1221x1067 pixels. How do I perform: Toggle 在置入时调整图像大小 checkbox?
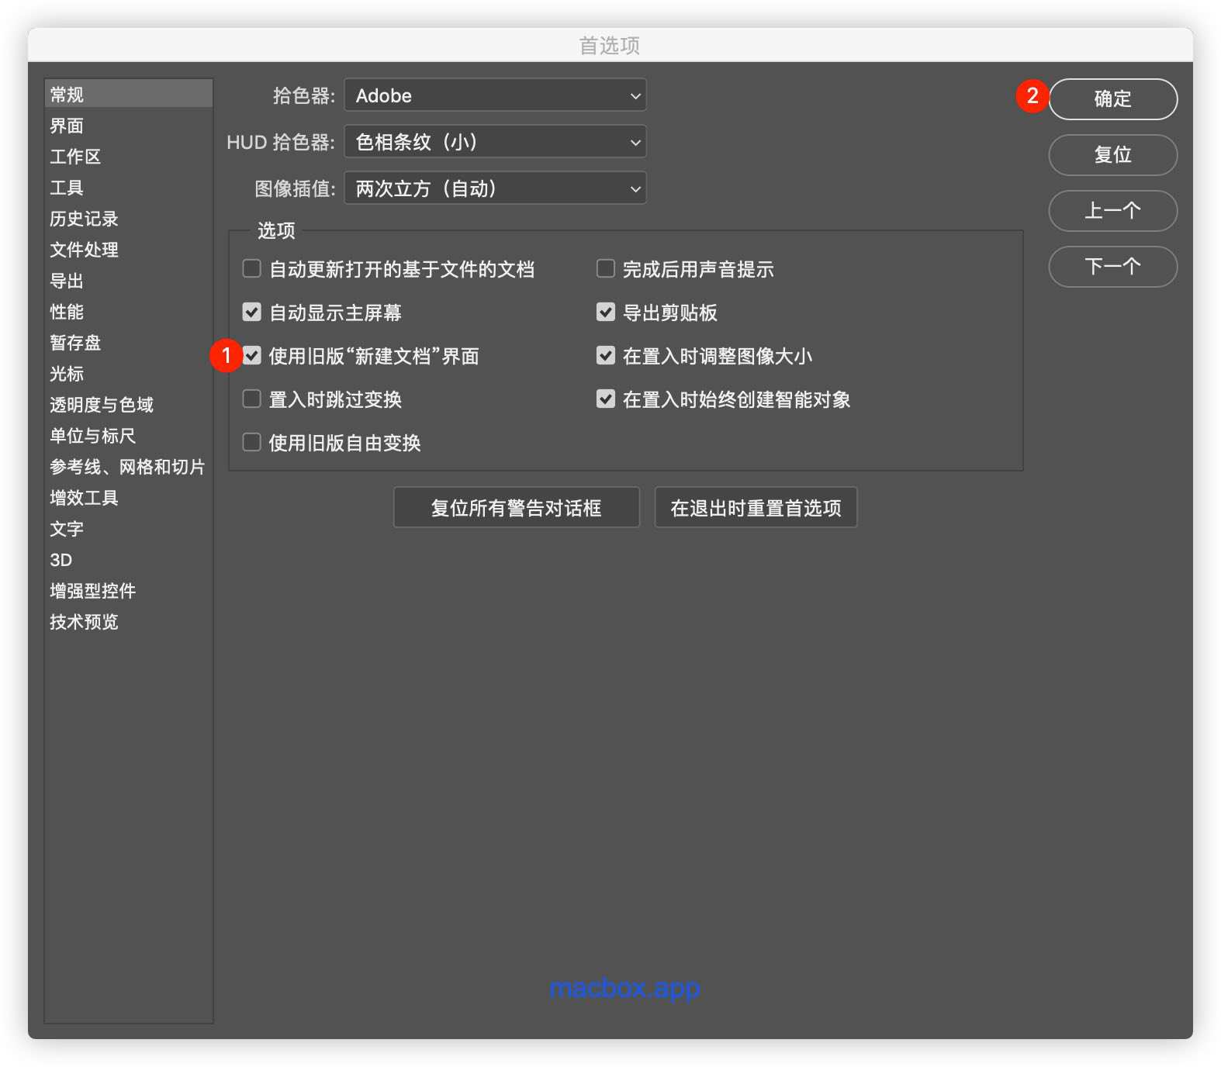point(605,356)
